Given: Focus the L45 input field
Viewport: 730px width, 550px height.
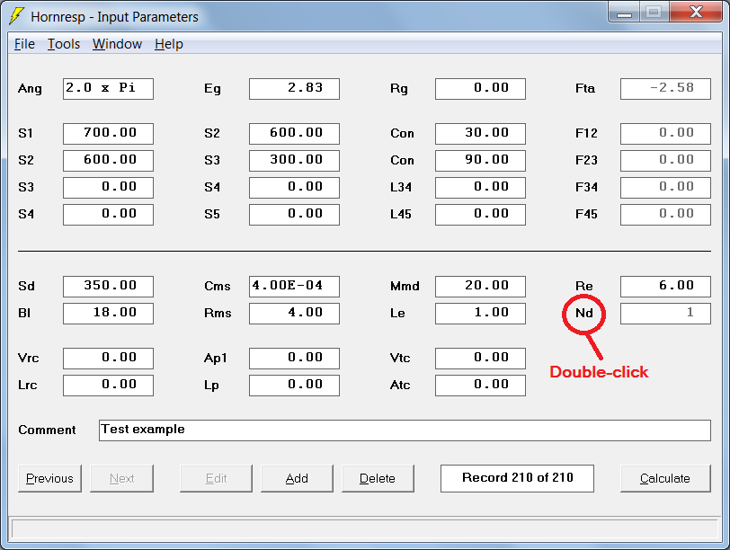Looking at the screenshot, I should pos(480,215).
